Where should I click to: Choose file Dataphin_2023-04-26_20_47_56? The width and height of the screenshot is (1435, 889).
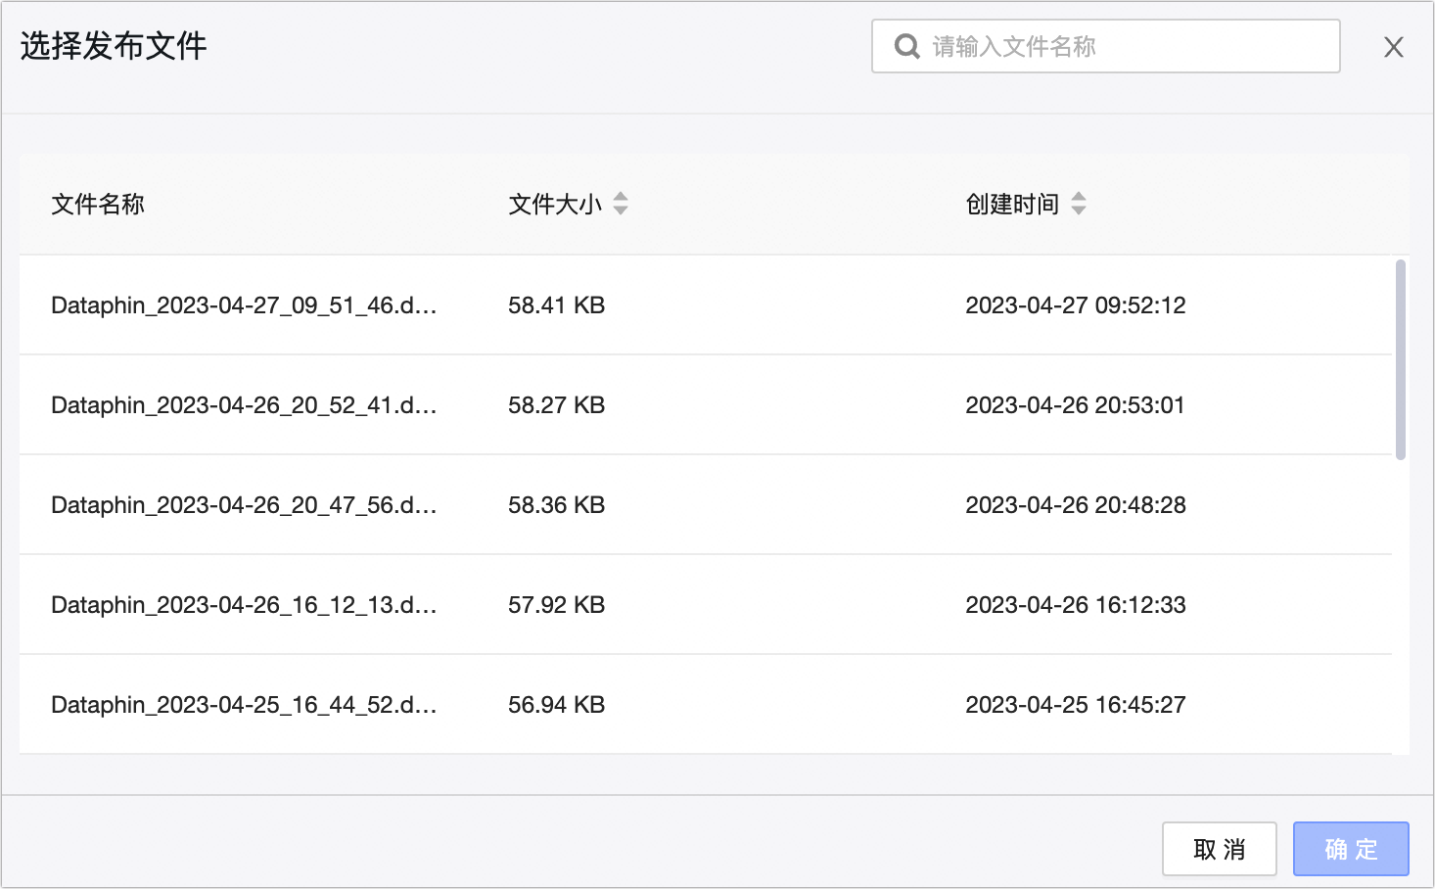pyautogui.click(x=244, y=505)
